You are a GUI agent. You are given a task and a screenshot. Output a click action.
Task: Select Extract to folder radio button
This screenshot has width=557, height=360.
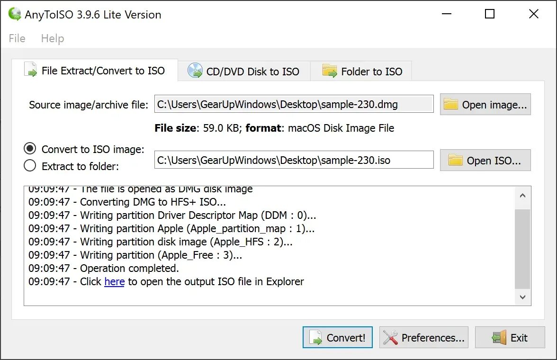click(x=30, y=166)
